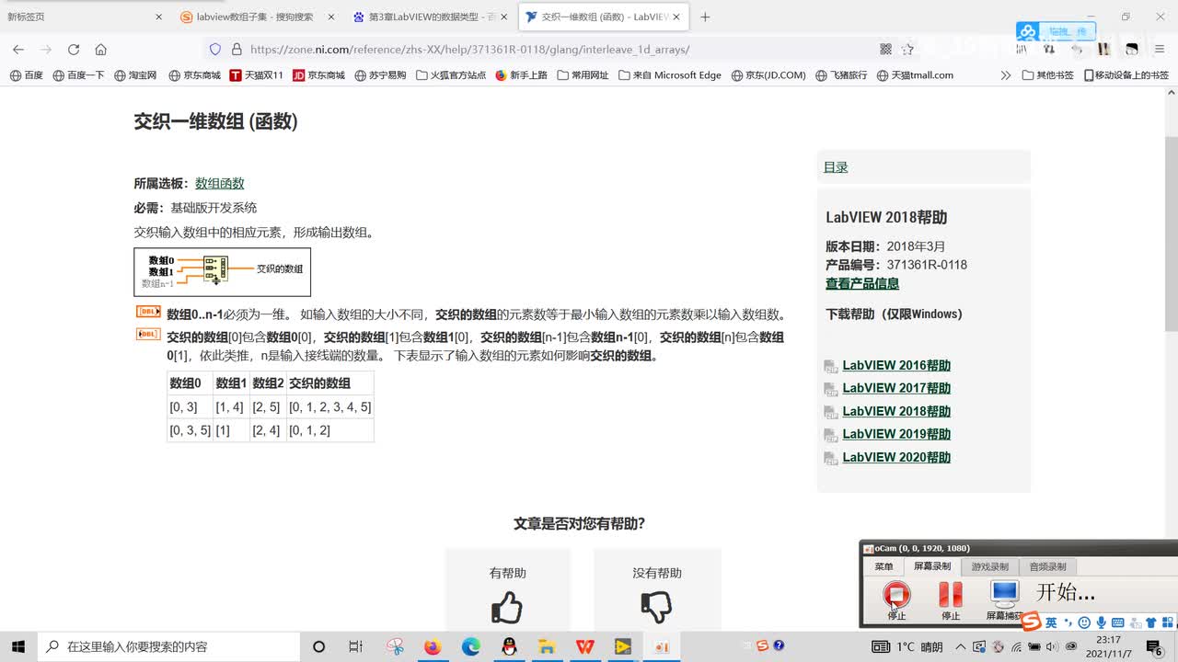Open a new tab with the plus button
The image size is (1178, 662).
point(705,17)
